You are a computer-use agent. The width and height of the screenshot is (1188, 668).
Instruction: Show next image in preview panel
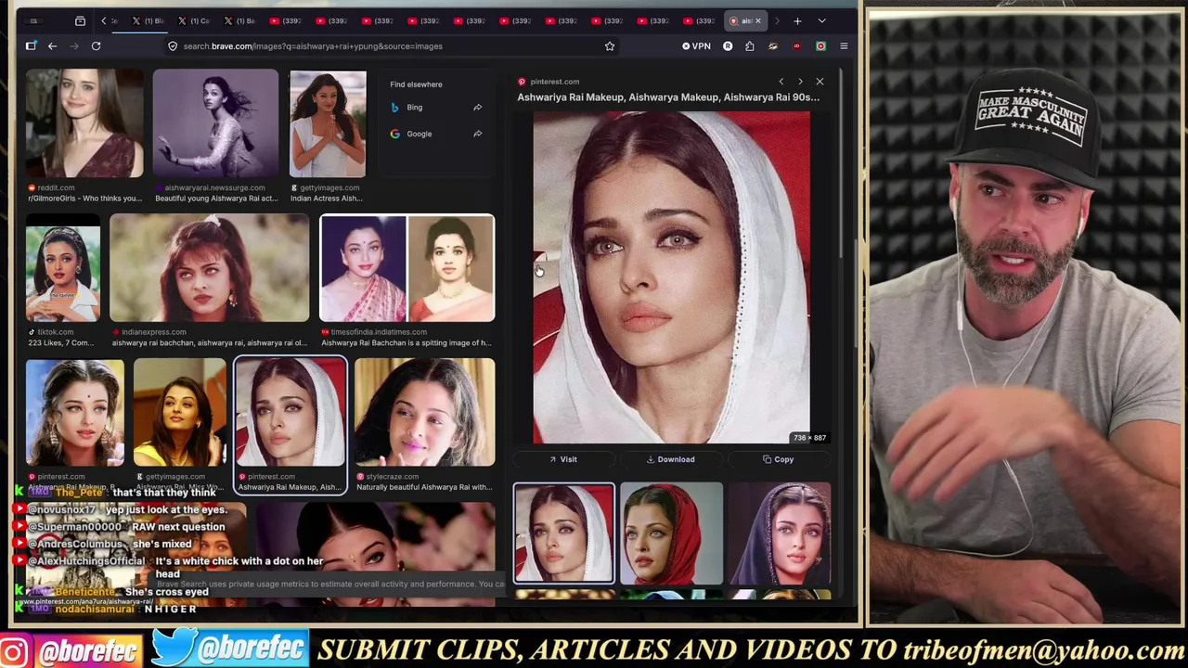pos(800,82)
